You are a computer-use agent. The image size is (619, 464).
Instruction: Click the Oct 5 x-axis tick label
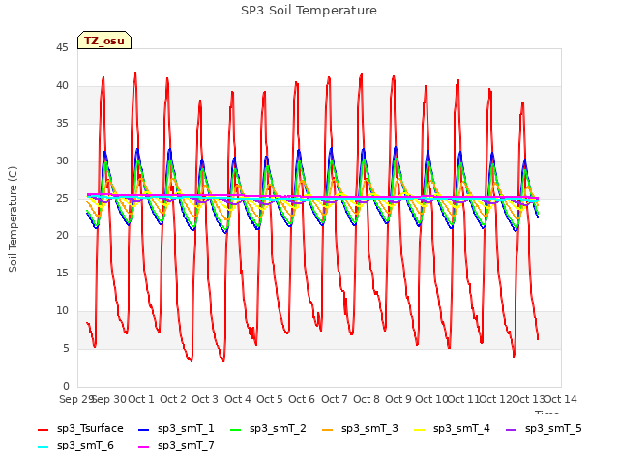[x=270, y=399]
